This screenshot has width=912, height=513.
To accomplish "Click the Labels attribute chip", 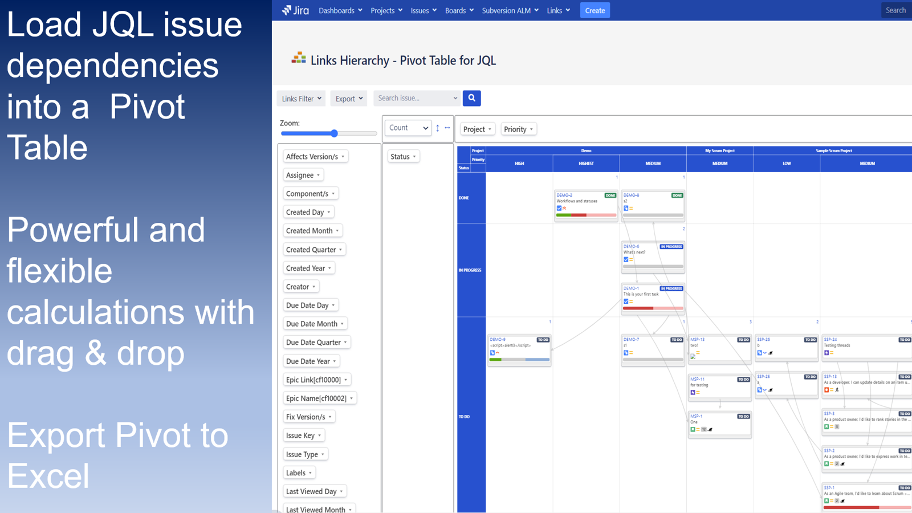I will coord(299,473).
